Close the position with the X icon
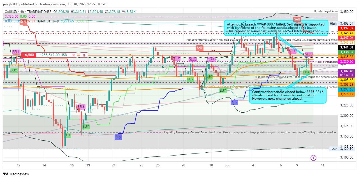Viewport: 359px width, 179px height. click(74, 55)
